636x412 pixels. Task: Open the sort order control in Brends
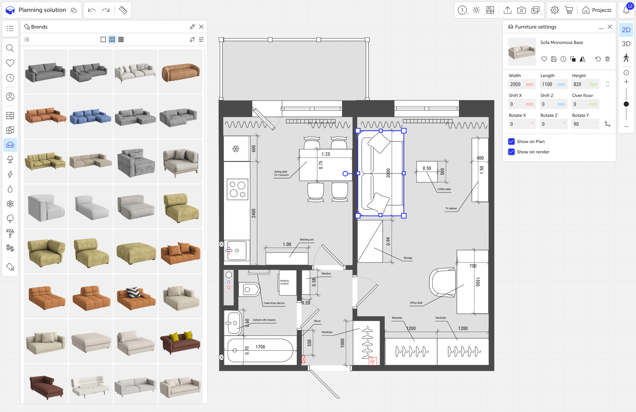[192, 40]
